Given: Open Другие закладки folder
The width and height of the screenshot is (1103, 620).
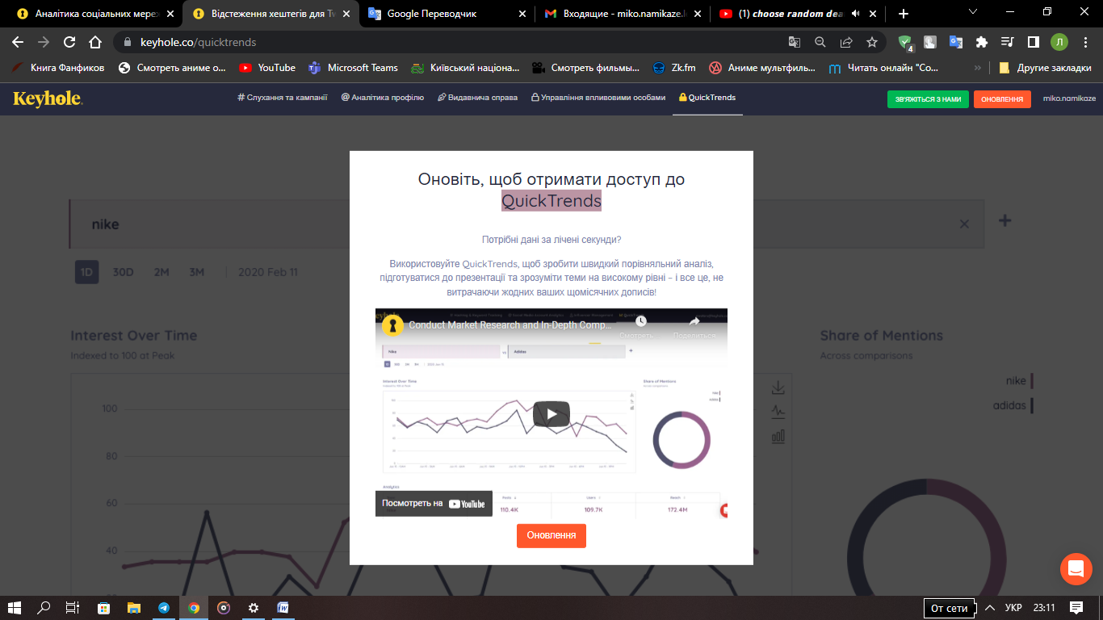Looking at the screenshot, I should 1045,68.
